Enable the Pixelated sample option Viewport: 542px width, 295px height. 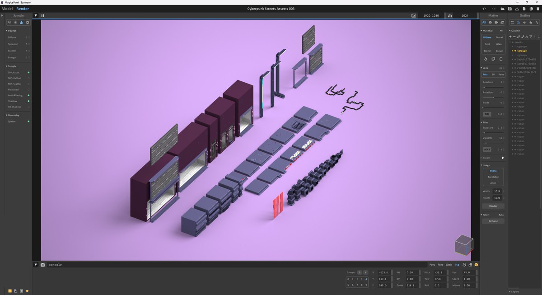click(x=28, y=89)
